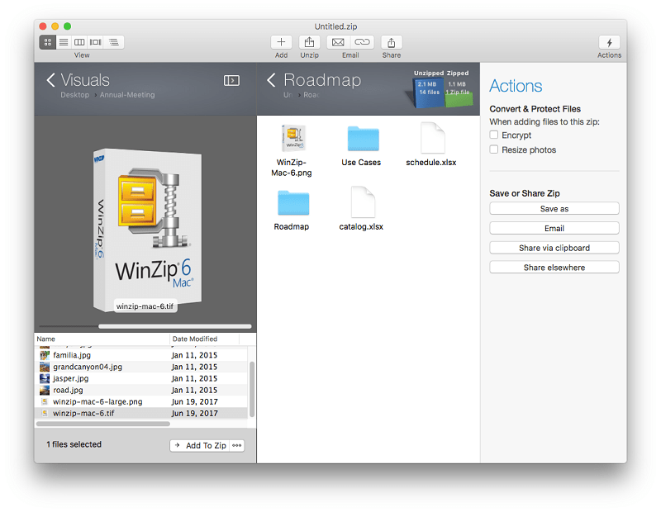Click the WinZip 6 Mac preview image
This screenshot has height=512, width=661.
148,230
